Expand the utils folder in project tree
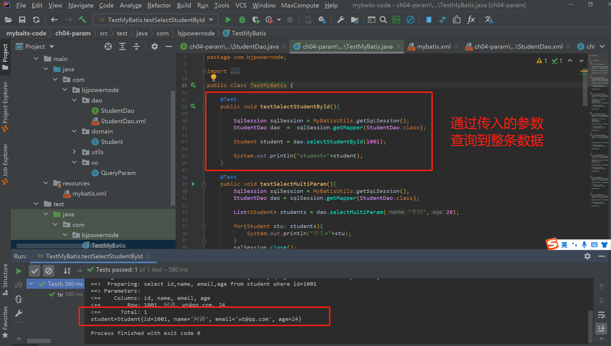This screenshot has width=611, height=346. coord(74,152)
